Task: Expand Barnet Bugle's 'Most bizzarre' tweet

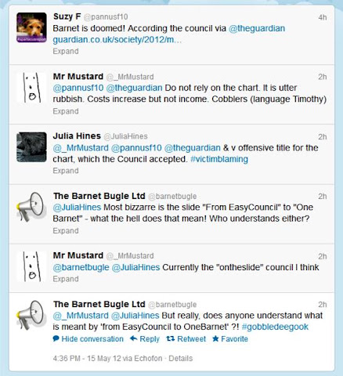Action: click(x=66, y=231)
